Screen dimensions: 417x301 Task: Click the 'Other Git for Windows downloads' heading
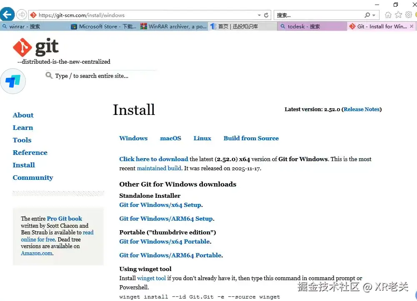[x=177, y=184]
